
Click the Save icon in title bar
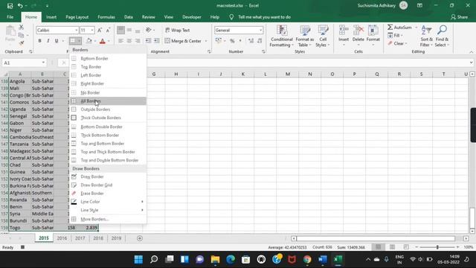[10, 5]
